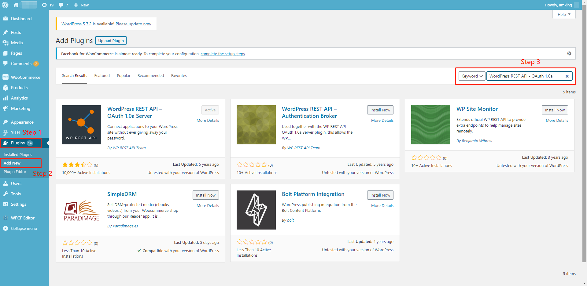Dismiss the Facebook for WooCommerce notice
Viewport: 587px width, 286px height.
pos(569,53)
